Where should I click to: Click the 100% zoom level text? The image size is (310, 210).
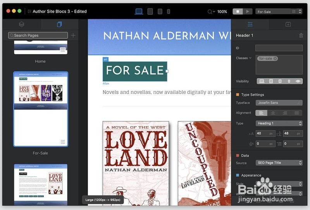222,12
